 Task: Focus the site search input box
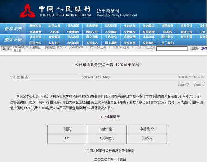172,49
